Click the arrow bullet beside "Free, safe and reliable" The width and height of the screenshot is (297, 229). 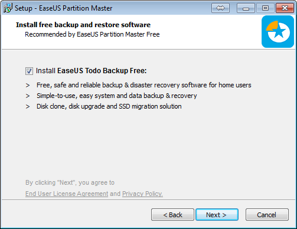(28, 86)
